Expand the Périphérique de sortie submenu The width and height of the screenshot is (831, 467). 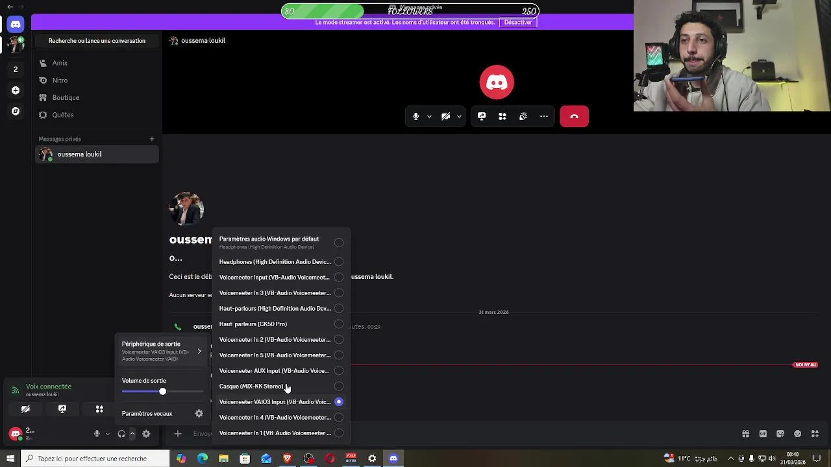click(162, 351)
